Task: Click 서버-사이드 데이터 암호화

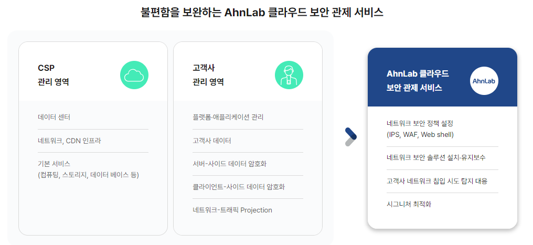Action: 229,164
